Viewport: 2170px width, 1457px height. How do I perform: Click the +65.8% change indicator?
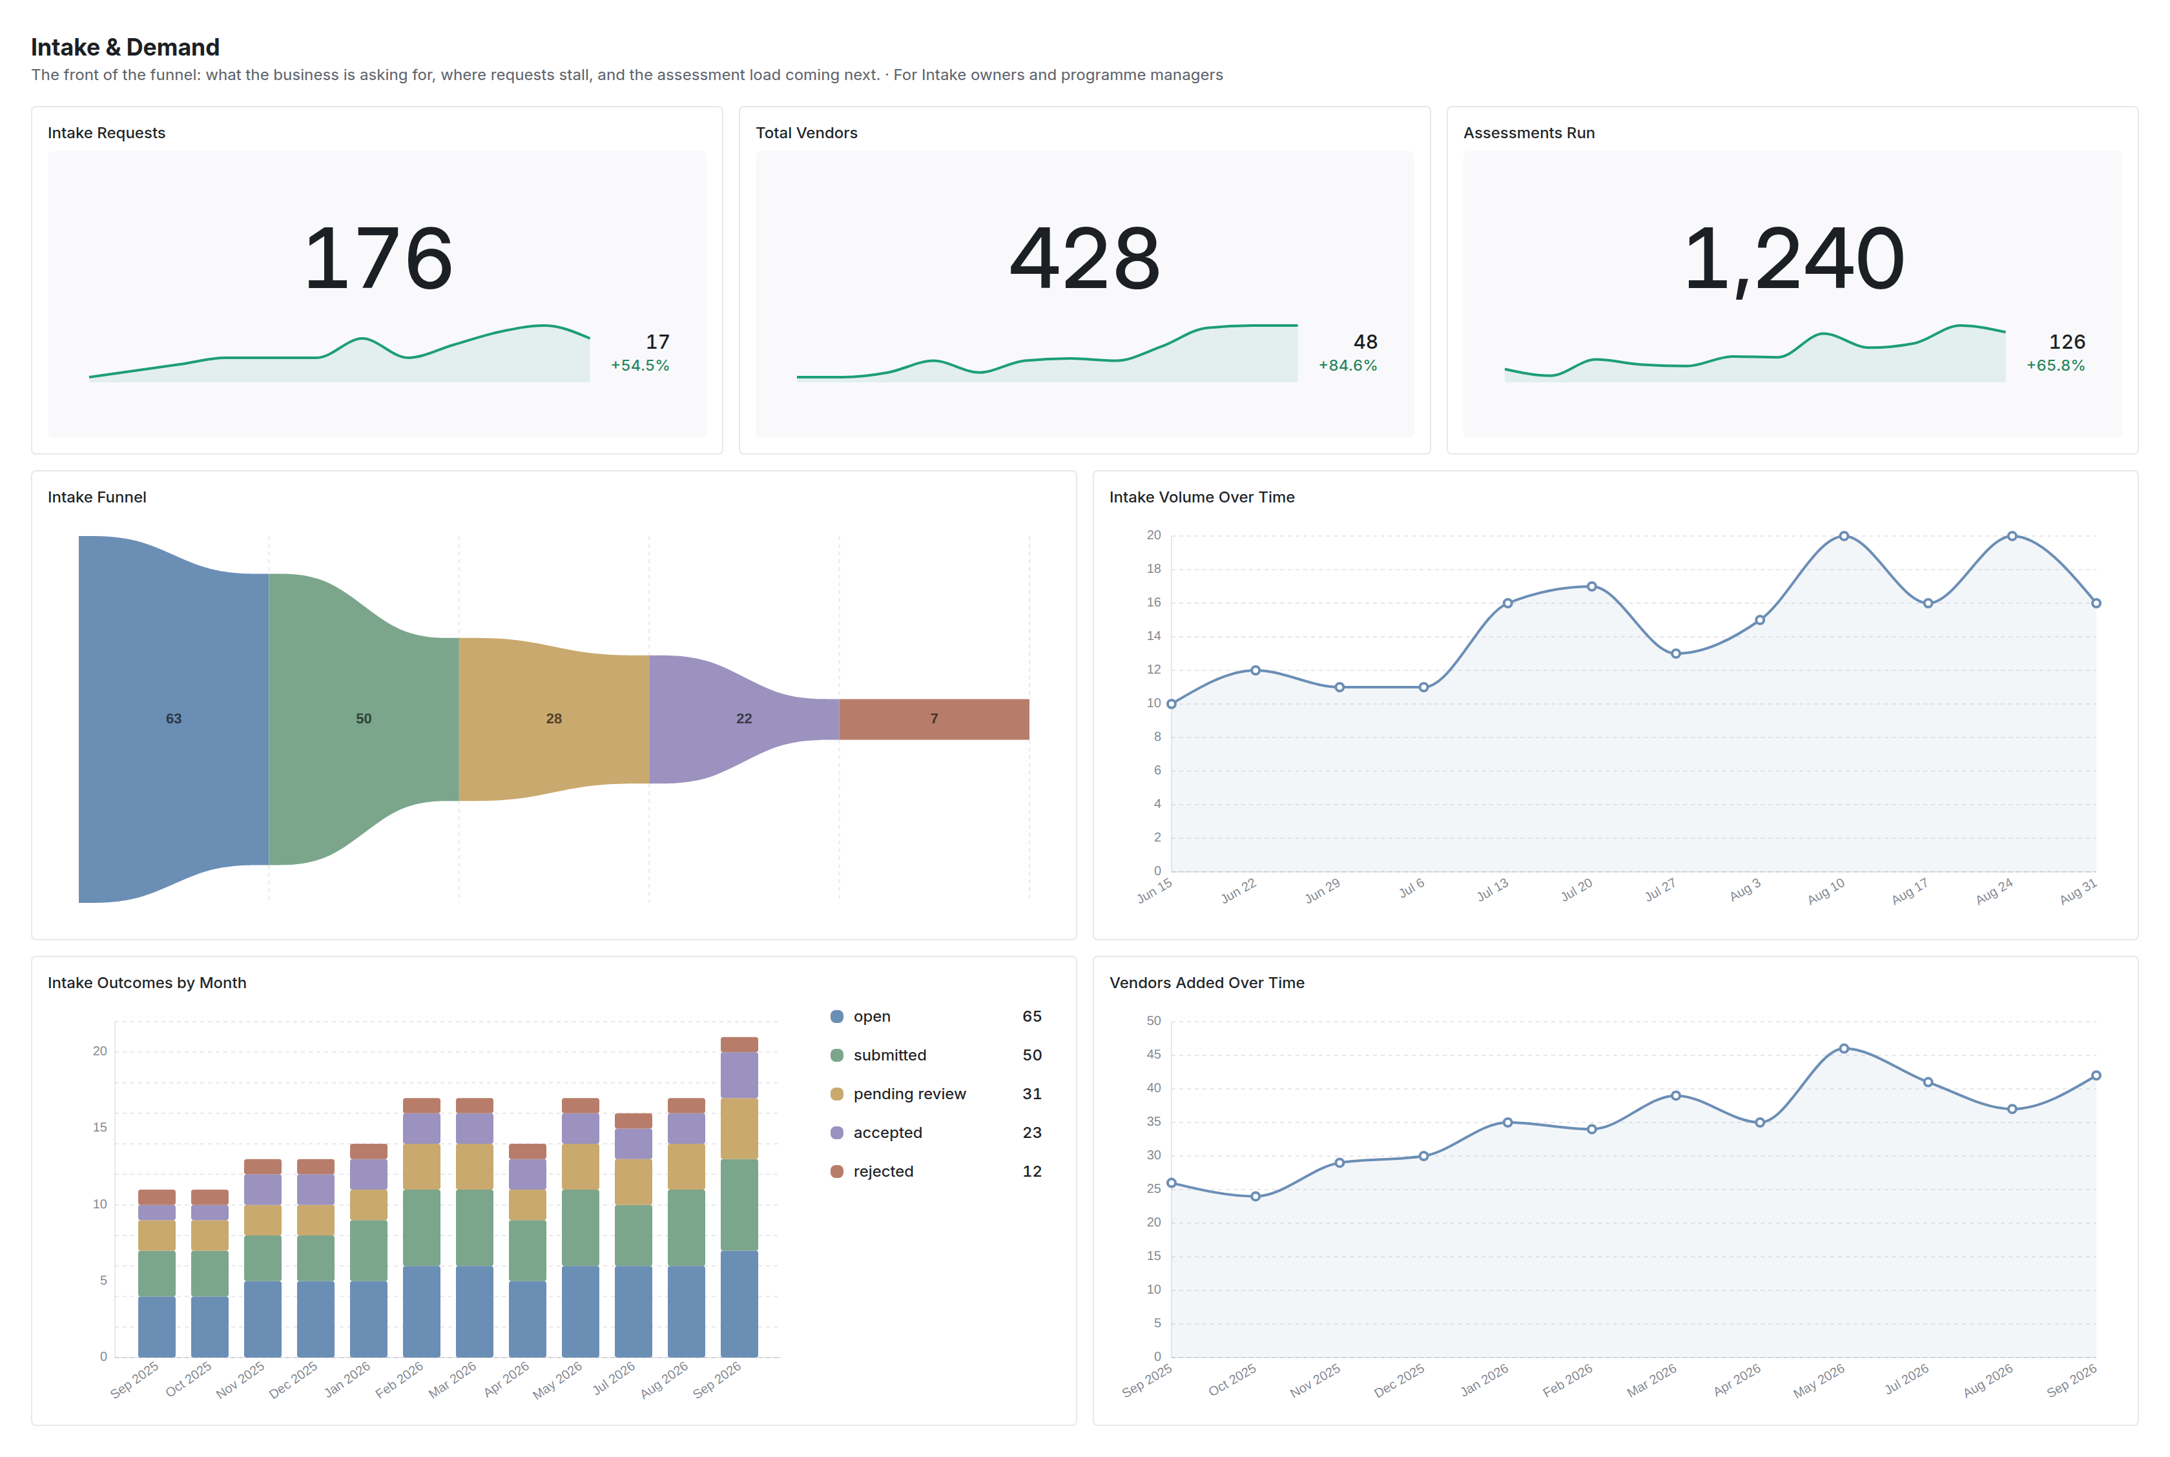tap(2056, 365)
